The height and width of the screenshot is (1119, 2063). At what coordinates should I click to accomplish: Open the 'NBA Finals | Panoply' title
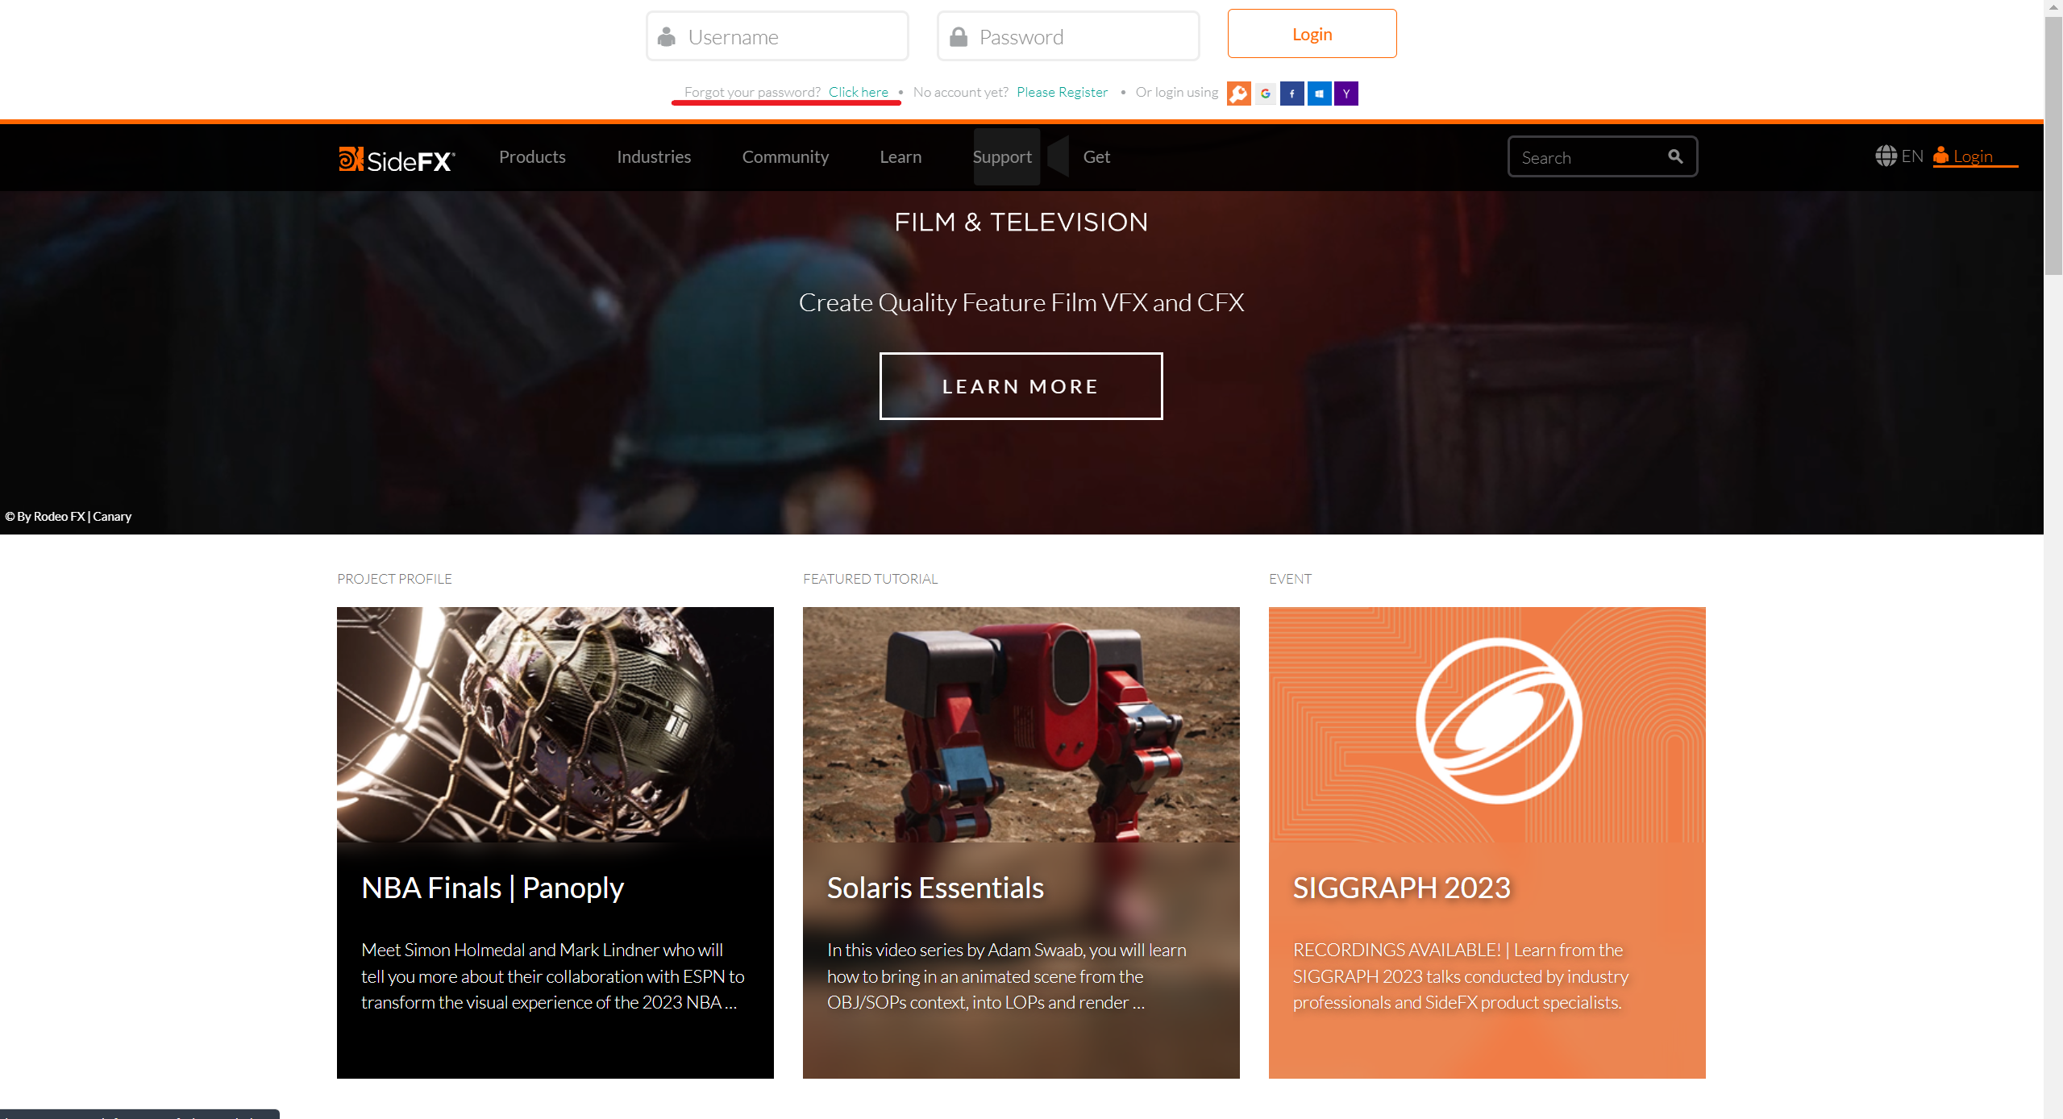(493, 888)
